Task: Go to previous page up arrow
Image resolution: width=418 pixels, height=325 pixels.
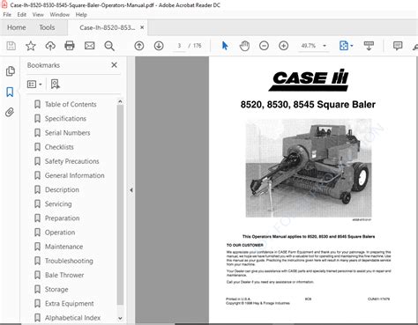Action: point(139,46)
